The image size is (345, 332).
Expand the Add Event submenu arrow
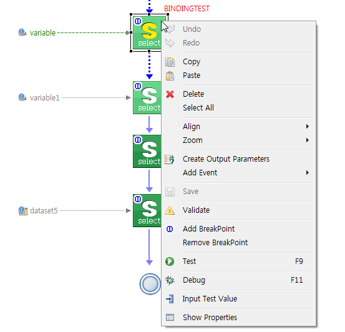click(308, 173)
